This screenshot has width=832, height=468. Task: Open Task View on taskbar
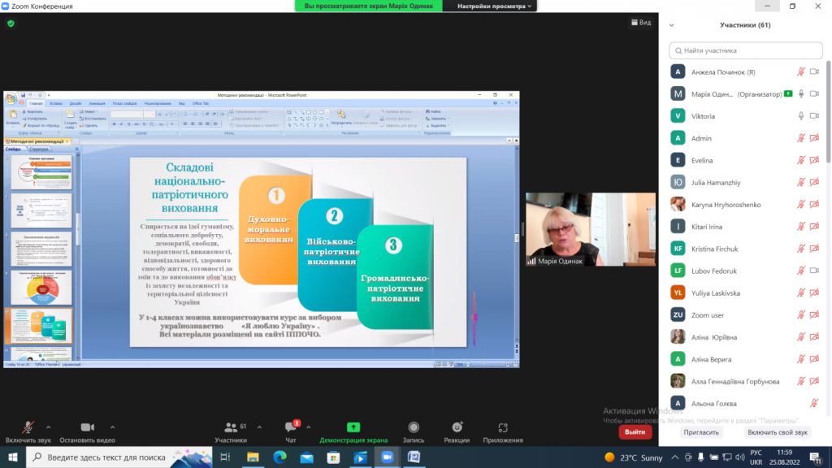pos(226,457)
